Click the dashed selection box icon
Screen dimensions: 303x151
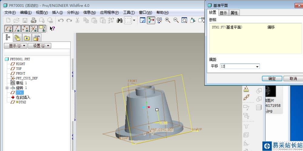coord(128,20)
